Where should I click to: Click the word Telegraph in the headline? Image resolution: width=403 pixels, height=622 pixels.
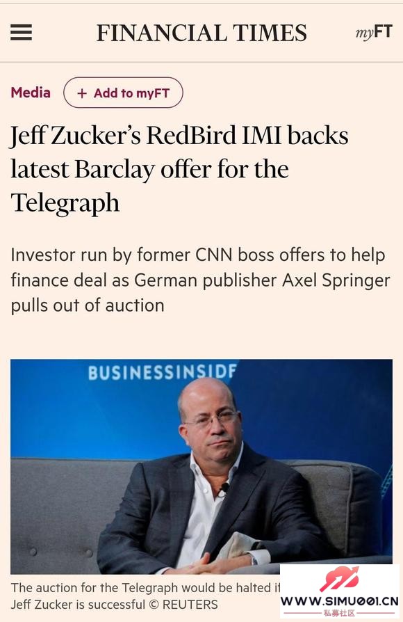coord(65,203)
